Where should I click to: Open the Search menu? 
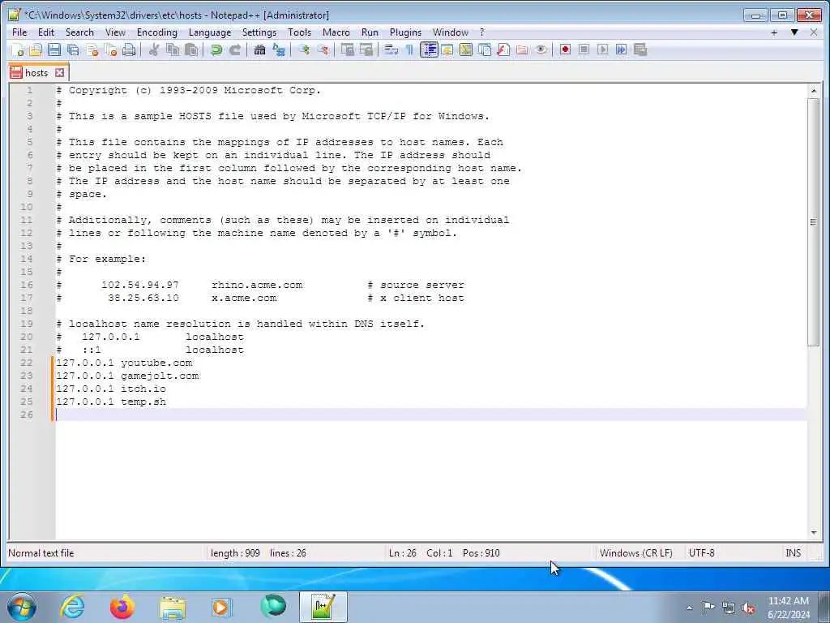coord(79,32)
